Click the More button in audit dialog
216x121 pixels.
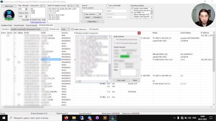tap(135, 80)
